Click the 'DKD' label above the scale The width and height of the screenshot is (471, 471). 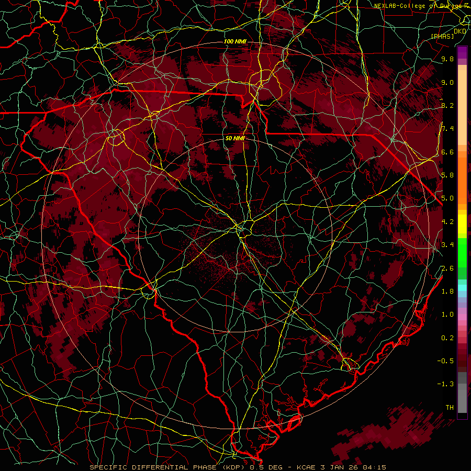coord(460,31)
